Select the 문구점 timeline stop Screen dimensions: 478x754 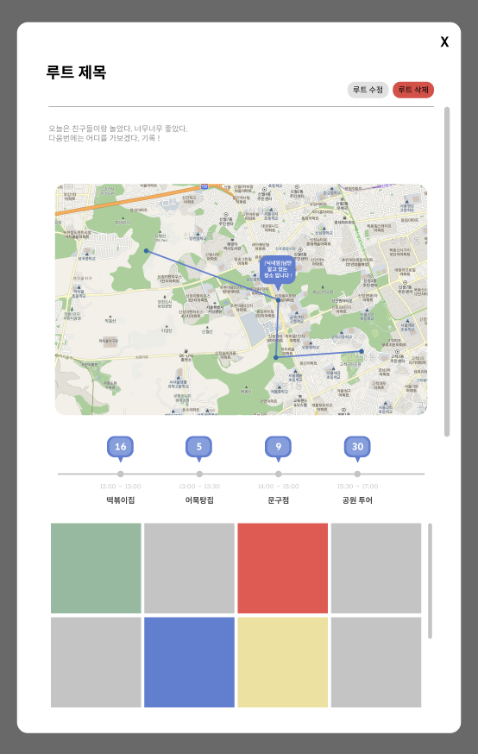[x=278, y=500]
